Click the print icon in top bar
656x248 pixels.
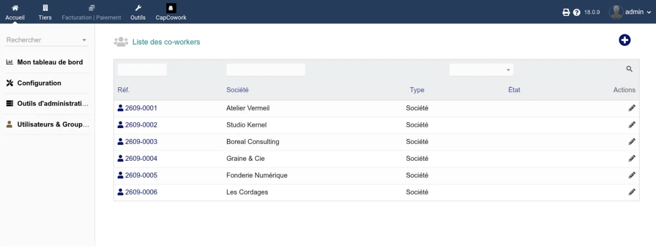coord(566,12)
